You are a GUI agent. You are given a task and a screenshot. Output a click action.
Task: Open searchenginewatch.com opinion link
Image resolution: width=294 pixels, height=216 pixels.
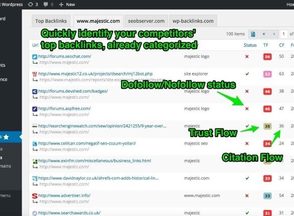(102, 126)
